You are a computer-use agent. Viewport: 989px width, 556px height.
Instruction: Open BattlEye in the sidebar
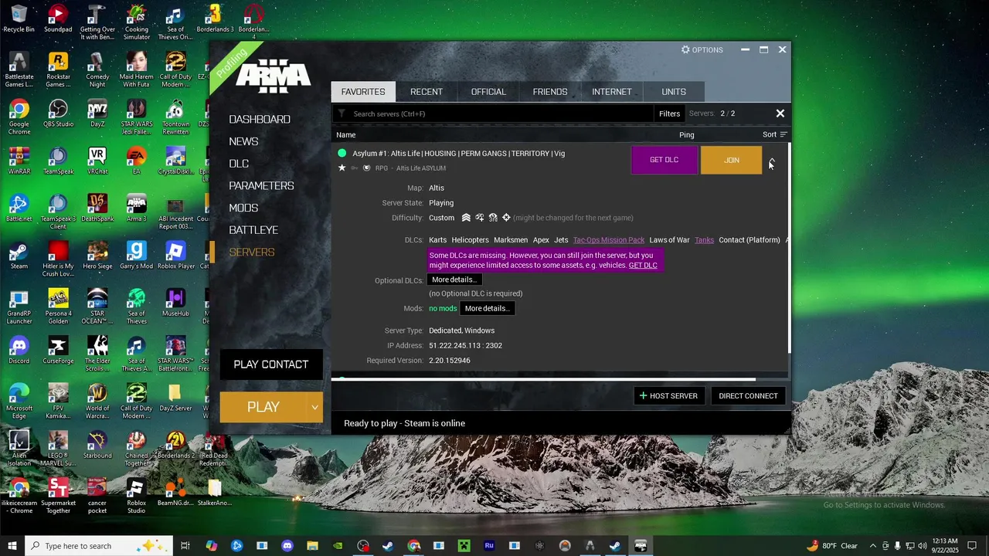click(x=253, y=230)
